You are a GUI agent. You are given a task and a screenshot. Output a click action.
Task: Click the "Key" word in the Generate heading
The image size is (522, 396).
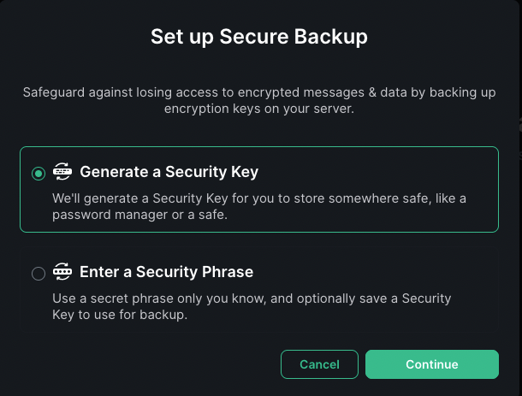245,173
